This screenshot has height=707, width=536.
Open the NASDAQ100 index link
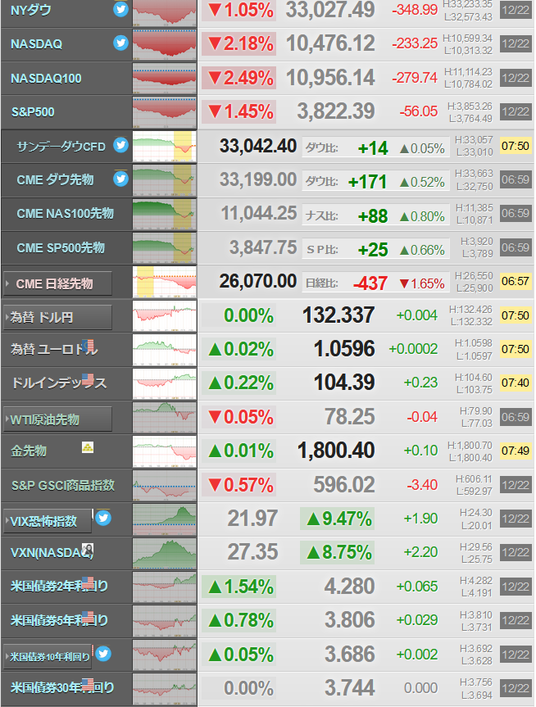[x=46, y=79]
